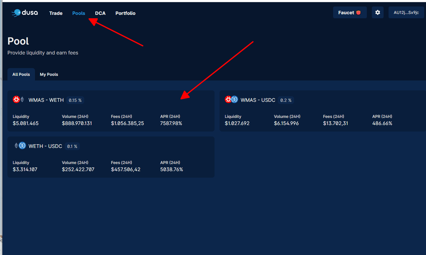
Task: Click the 0.15 % fee badge
Action: 75,100
